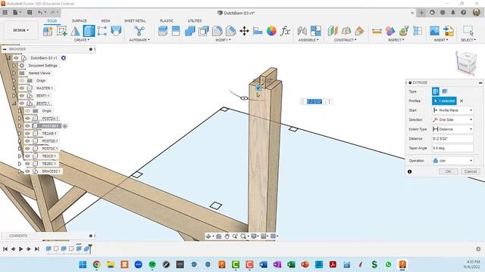Toggle visibility of TIE2AB:1
Image resolution: width=485 pixels, height=272 pixels.
click(27, 134)
